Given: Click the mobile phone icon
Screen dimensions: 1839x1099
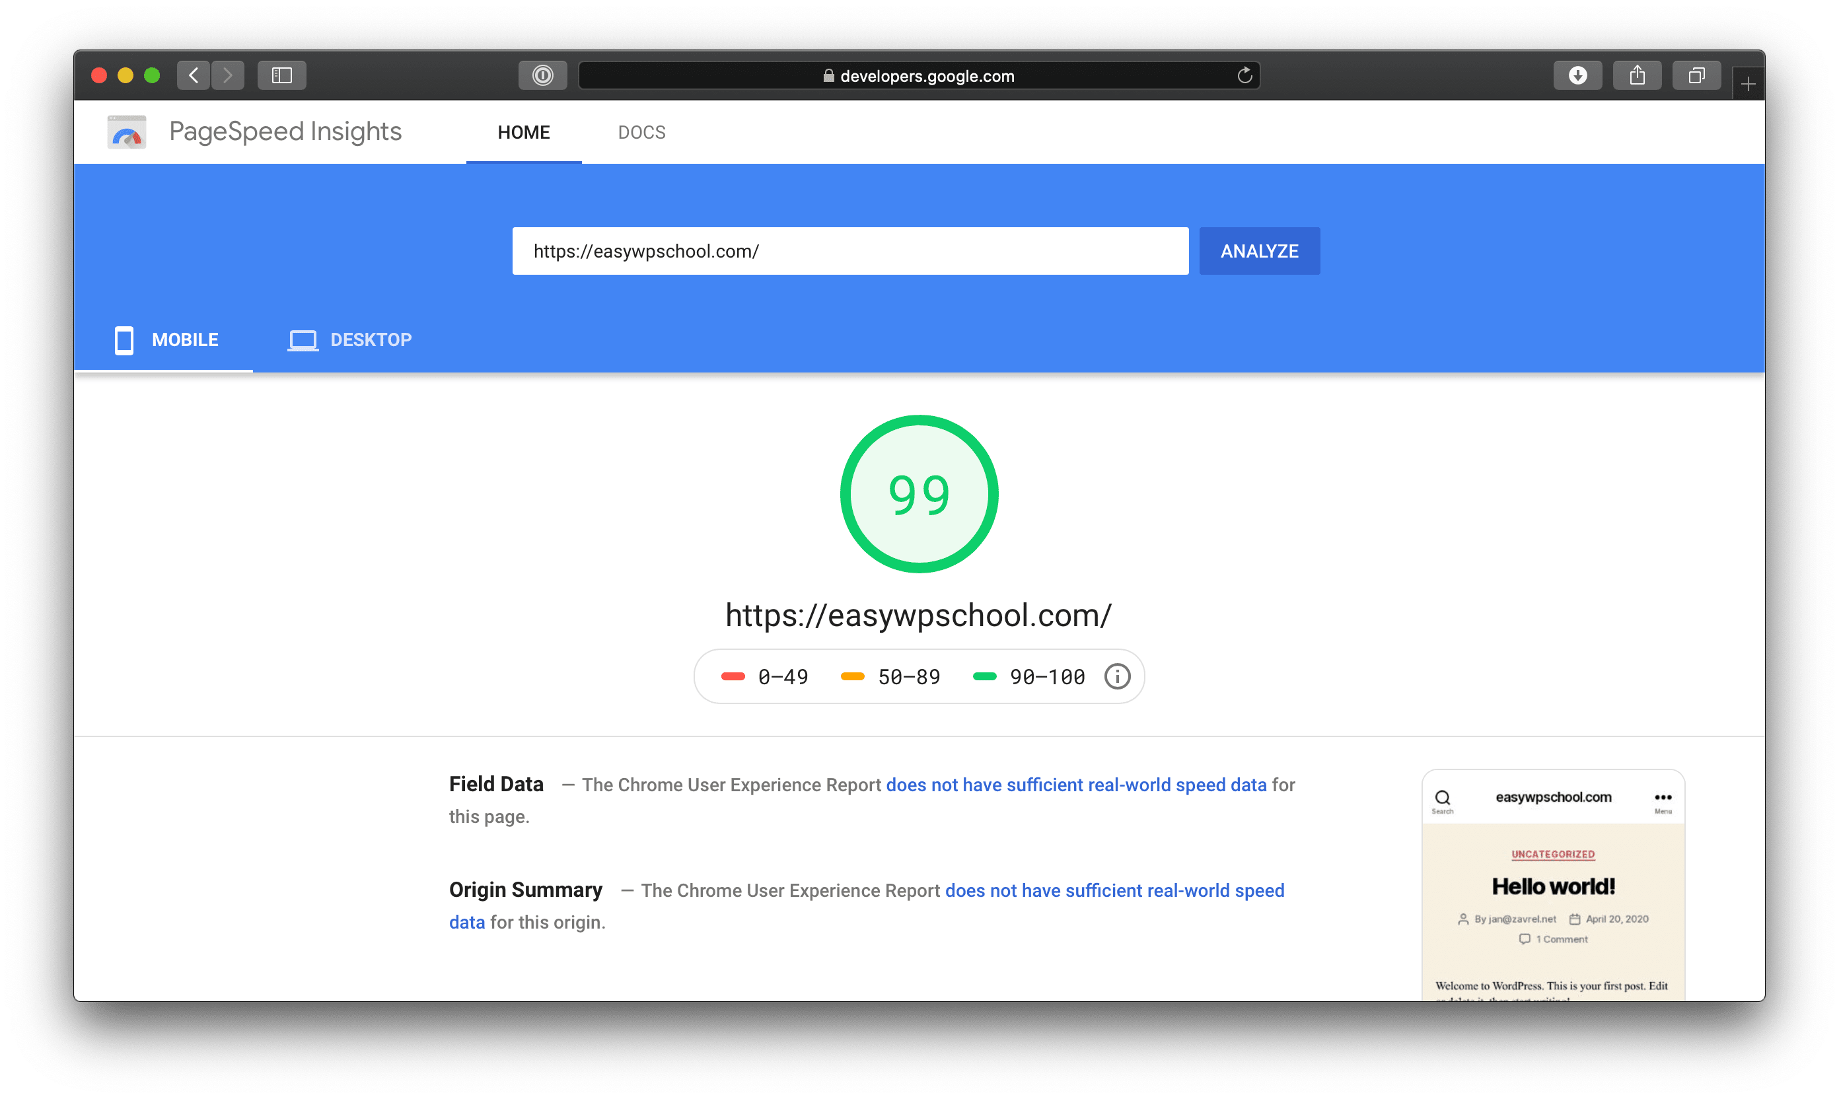Looking at the screenshot, I should [x=124, y=340].
